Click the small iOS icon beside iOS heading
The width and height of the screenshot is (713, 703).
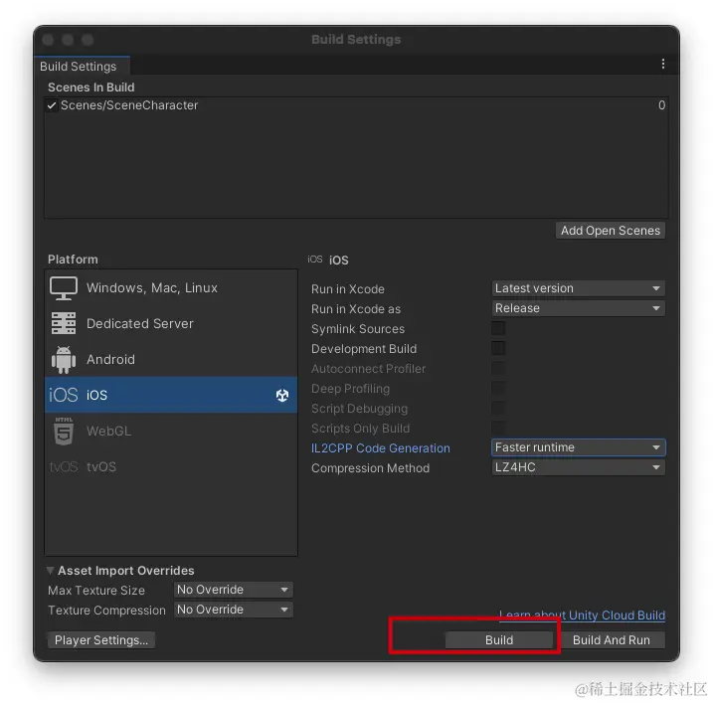(x=314, y=260)
